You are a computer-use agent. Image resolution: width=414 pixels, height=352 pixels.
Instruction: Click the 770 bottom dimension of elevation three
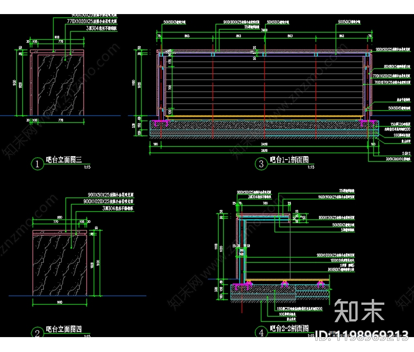61,120
